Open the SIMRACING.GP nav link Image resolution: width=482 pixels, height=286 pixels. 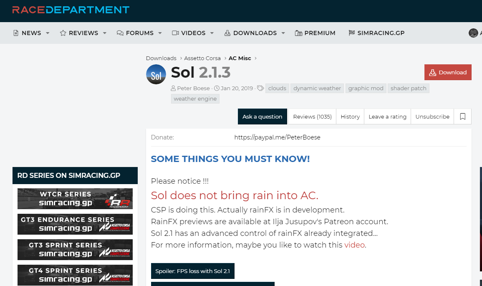[x=376, y=33]
